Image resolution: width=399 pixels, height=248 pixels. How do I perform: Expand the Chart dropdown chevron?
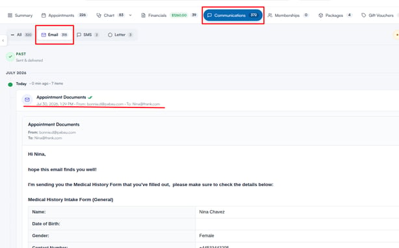(x=130, y=15)
